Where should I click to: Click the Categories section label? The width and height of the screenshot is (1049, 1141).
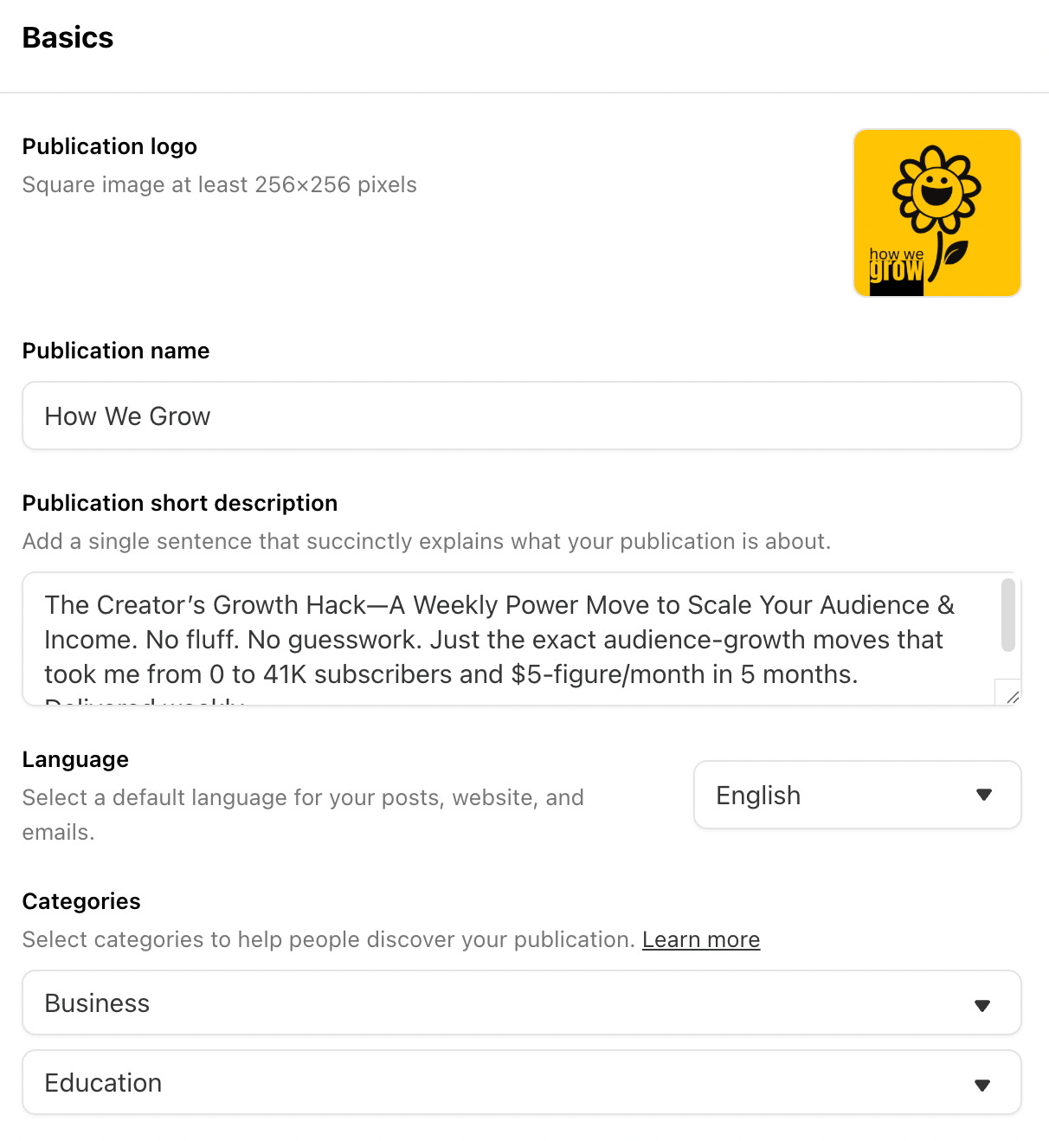[81, 901]
